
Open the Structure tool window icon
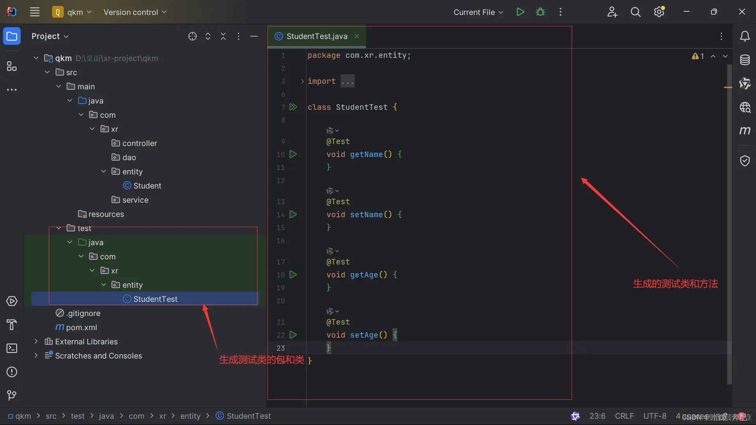click(12, 67)
